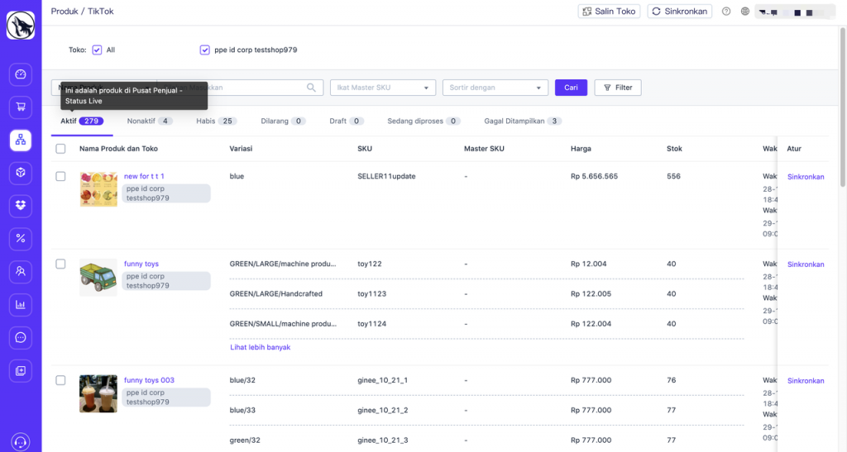Click the Produk breadcrumb
847x452 pixels.
click(65, 12)
